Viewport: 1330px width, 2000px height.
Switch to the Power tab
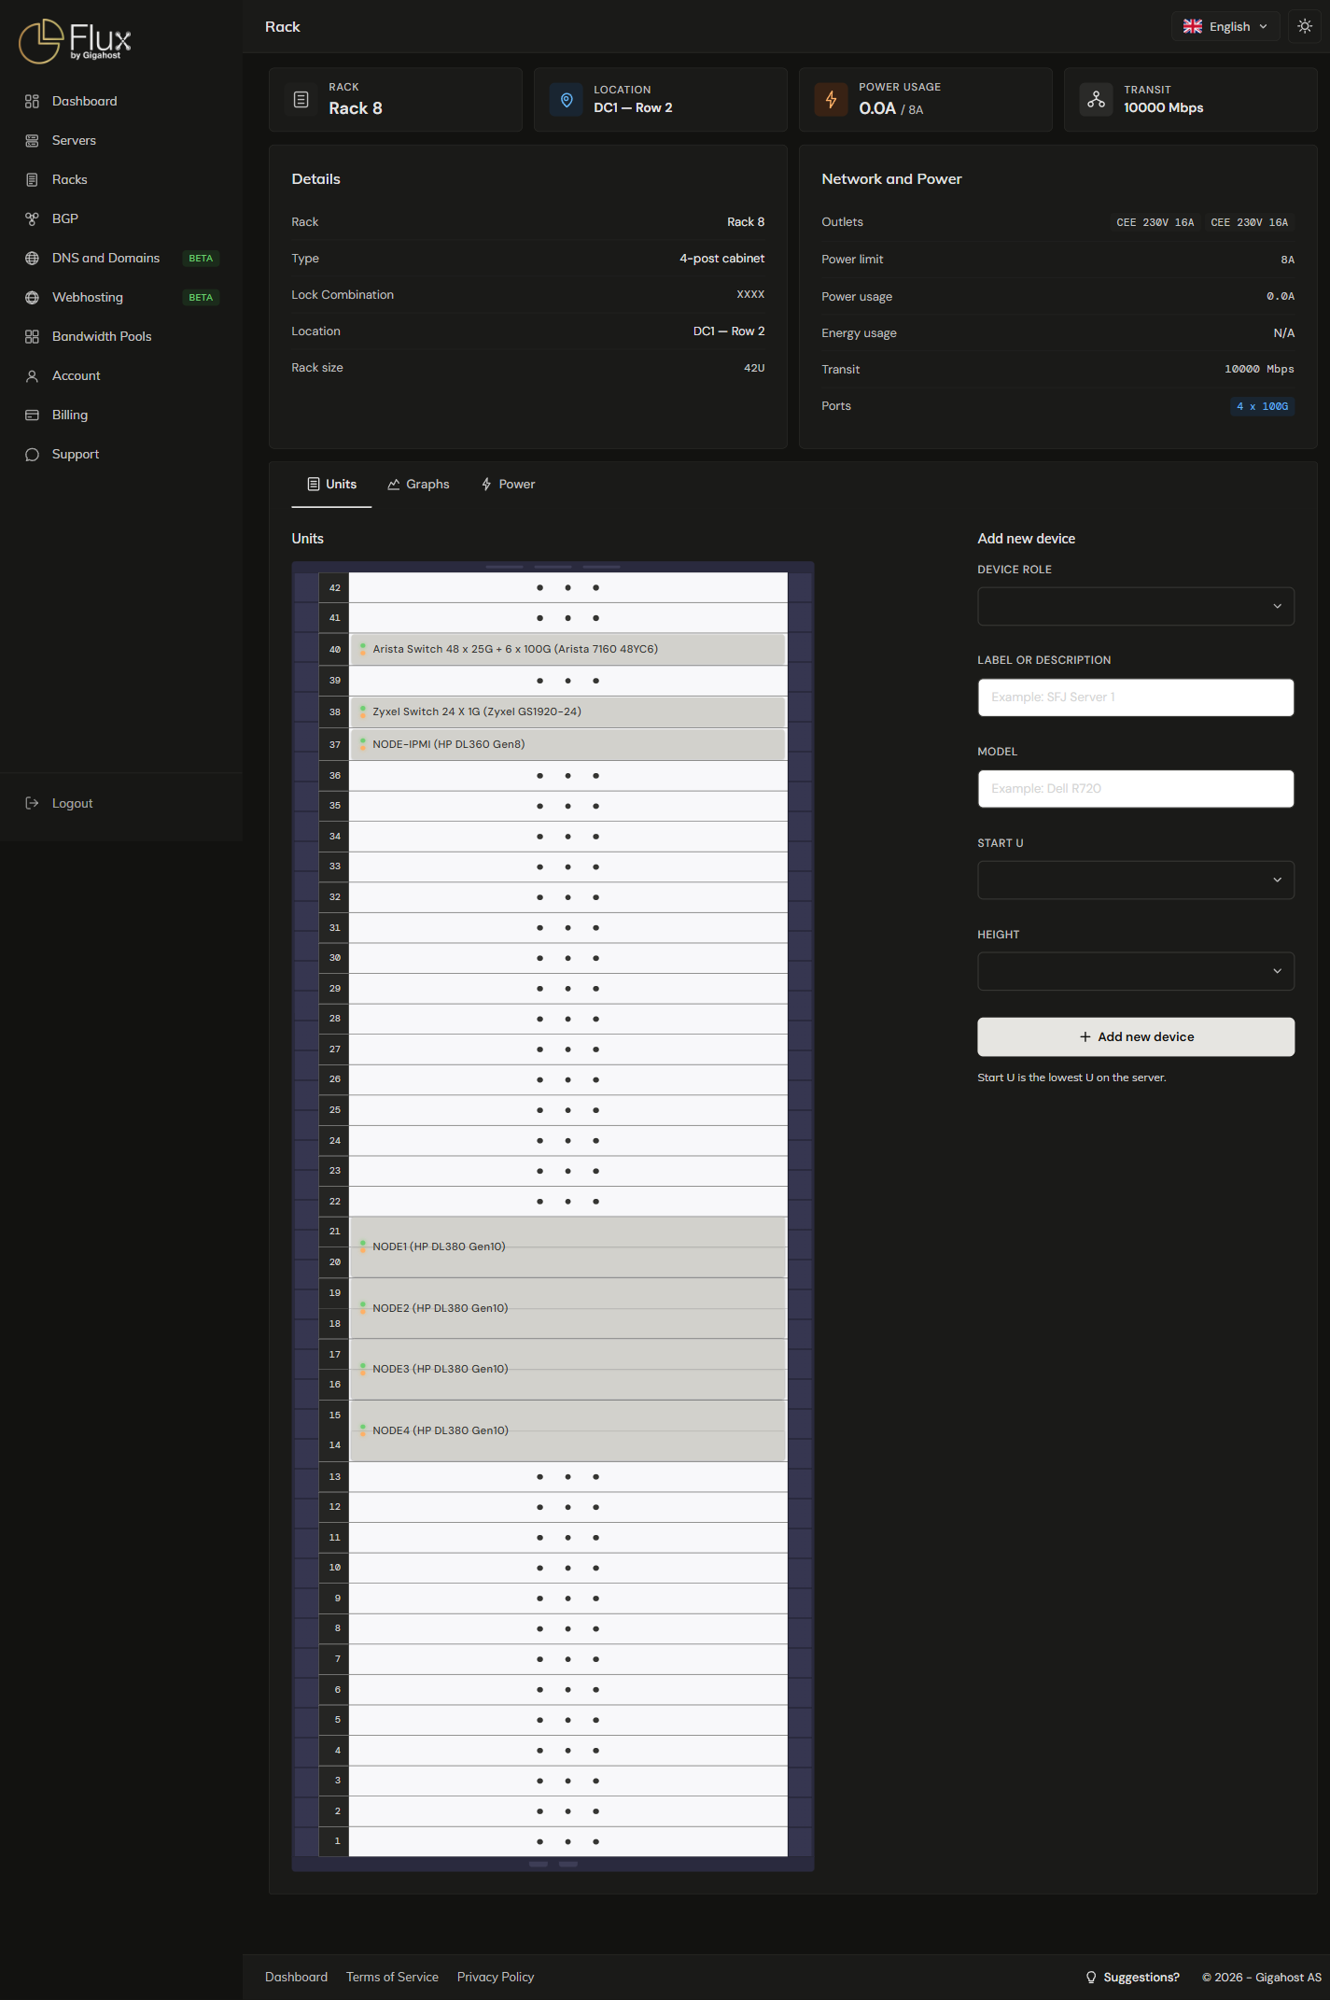508,484
